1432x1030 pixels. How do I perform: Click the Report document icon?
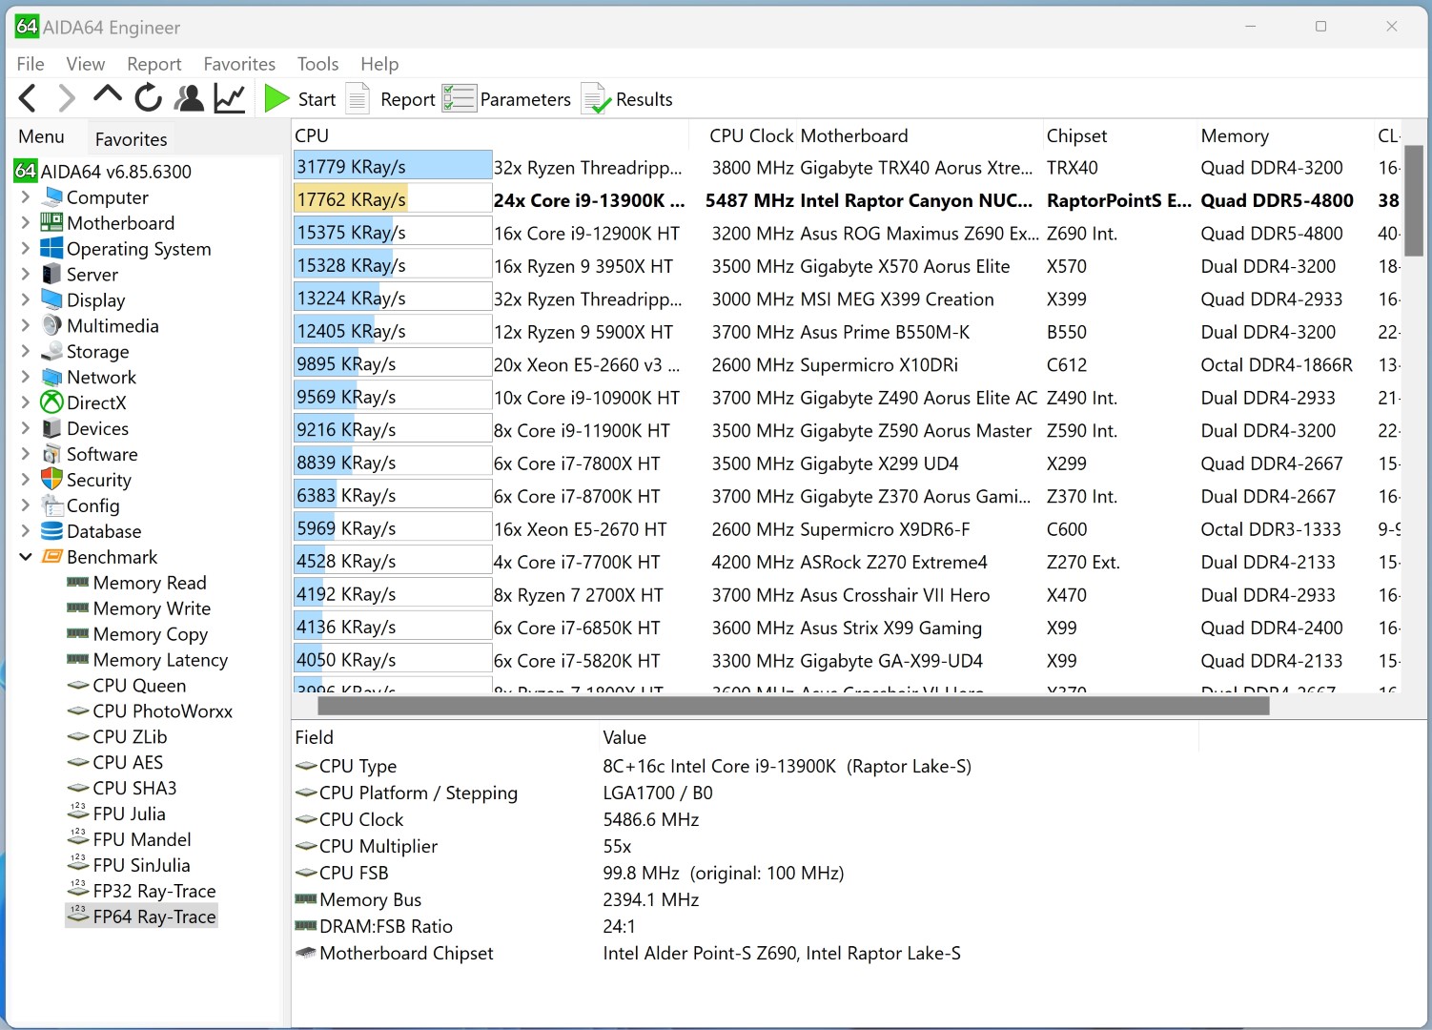(x=358, y=98)
